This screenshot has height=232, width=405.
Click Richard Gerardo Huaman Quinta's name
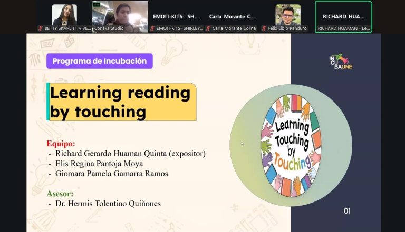coord(130,154)
